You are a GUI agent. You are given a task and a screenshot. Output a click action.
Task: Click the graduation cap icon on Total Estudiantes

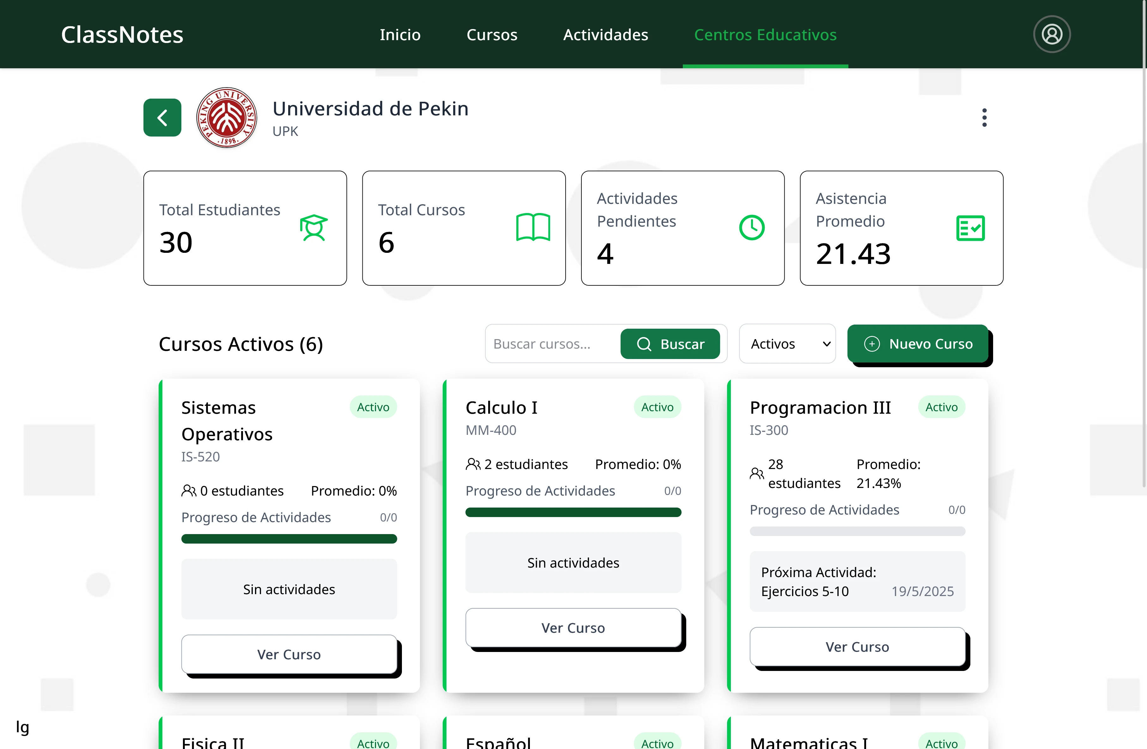pyautogui.click(x=313, y=227)
